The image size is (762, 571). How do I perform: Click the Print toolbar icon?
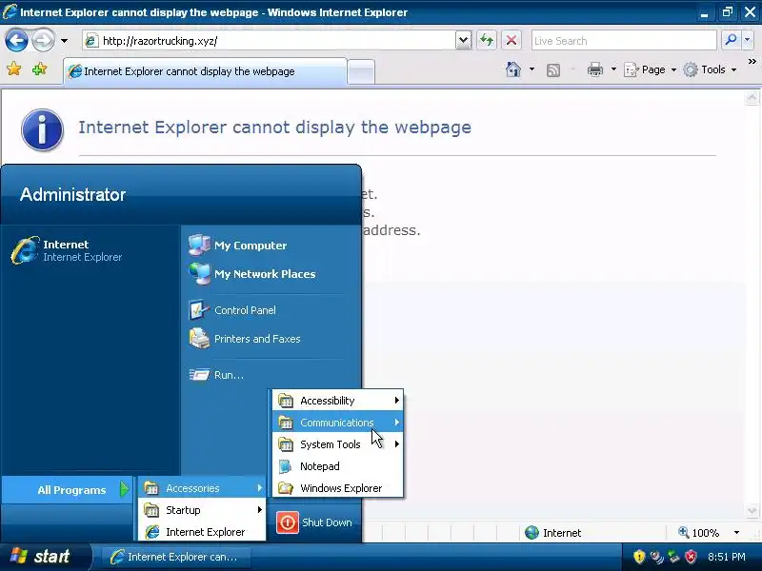pos(594,69)
